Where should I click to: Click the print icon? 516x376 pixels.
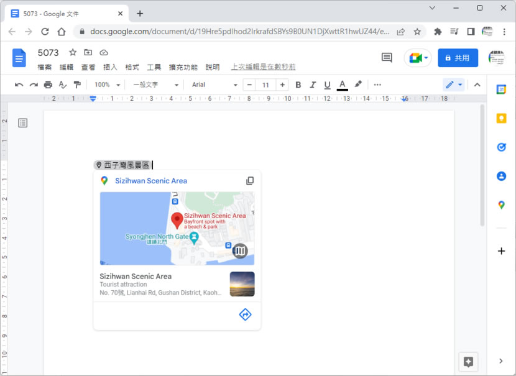tap(47, 85)
